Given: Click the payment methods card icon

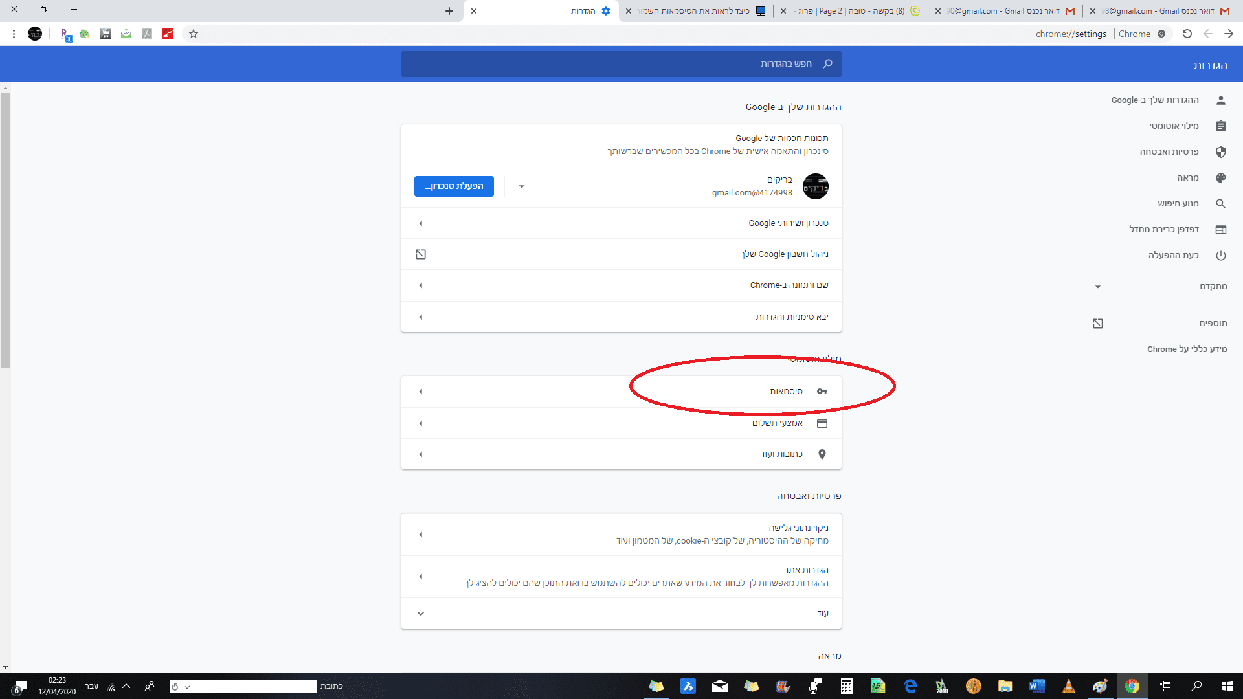Looking at the screenshot, I should [x=822, y=423].
